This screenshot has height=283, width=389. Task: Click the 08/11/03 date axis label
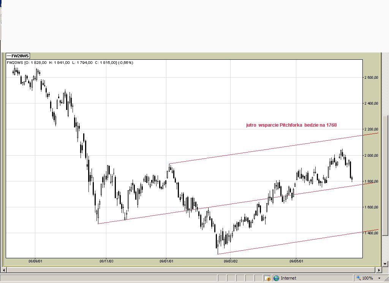[x=106, y=261]
